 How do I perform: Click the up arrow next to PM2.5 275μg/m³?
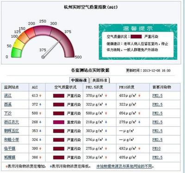106,148
